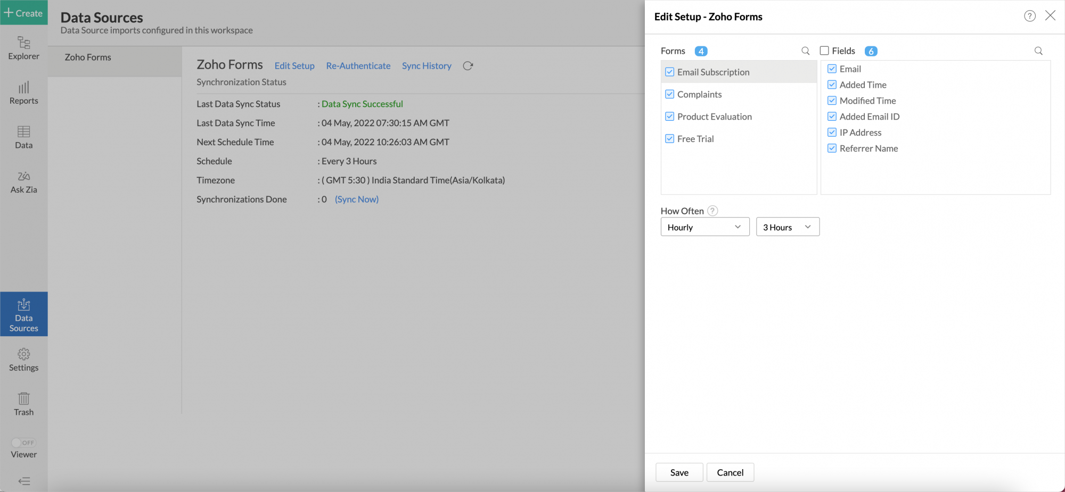
Task: Uncheck the Referrer Name field checkbox
Action: tap(832, 148)
